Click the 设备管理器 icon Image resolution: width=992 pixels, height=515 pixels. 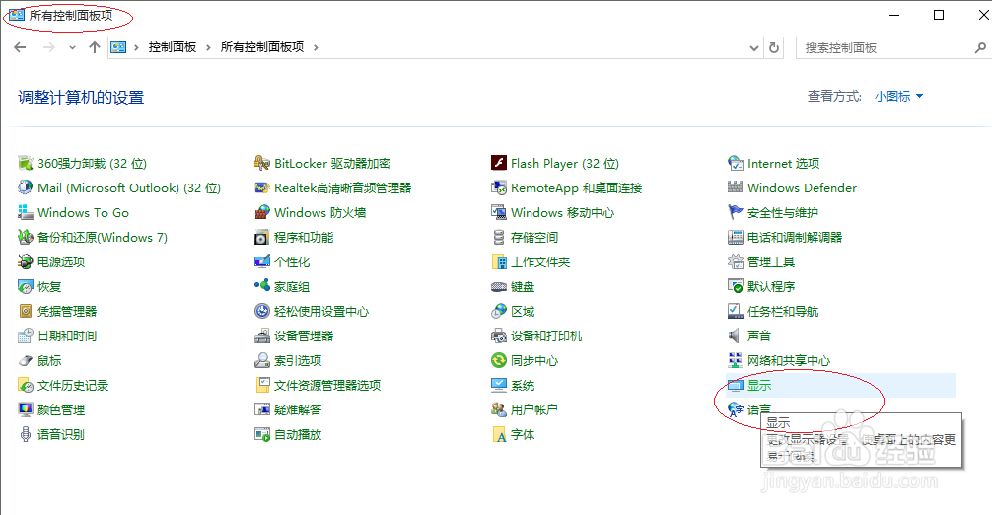[262, 336]
